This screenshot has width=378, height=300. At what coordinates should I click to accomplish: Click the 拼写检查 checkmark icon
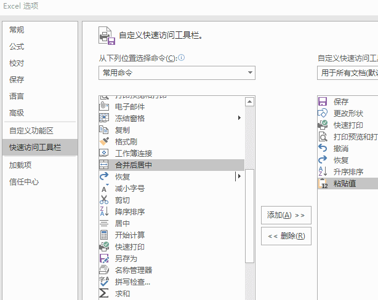(x=104, y=282)
